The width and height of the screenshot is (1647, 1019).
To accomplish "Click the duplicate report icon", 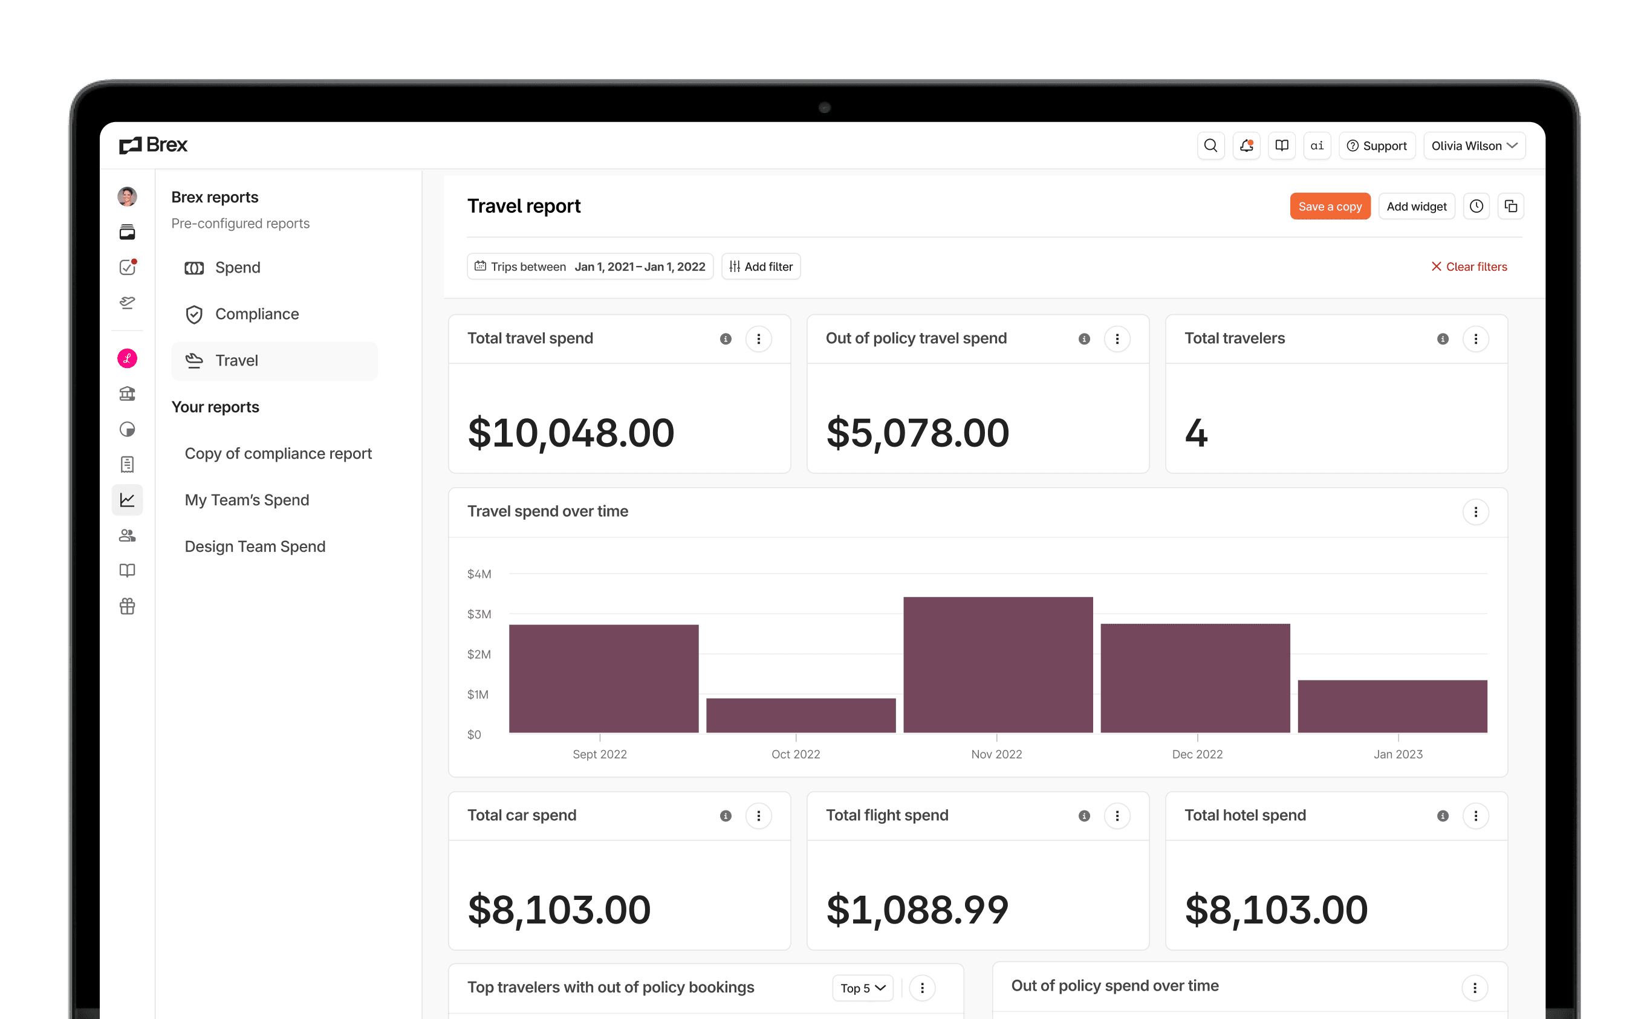I will pyautogui.click(x=1511, y=206).
